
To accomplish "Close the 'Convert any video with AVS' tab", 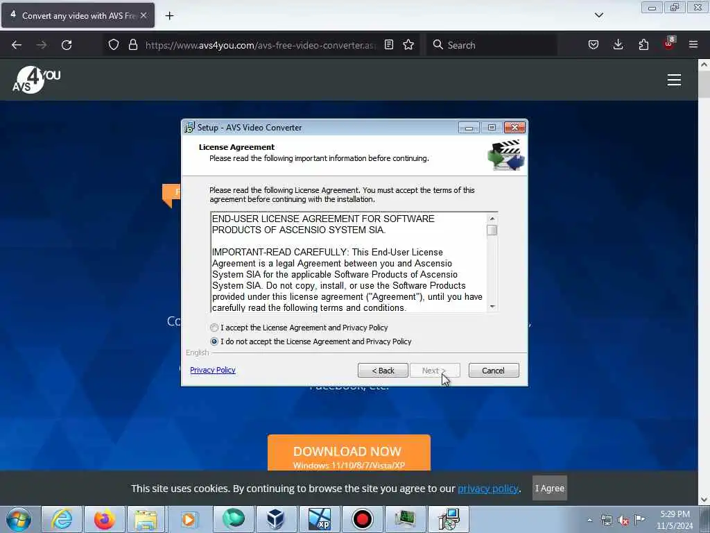I will click(144, 15).
